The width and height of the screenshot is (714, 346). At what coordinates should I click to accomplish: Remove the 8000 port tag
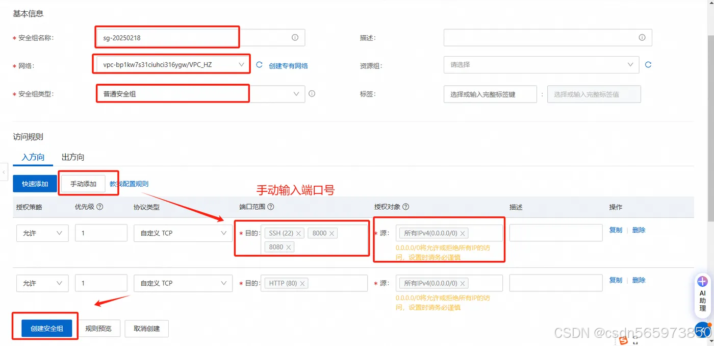pyautogui.click(x=332, y=233)
